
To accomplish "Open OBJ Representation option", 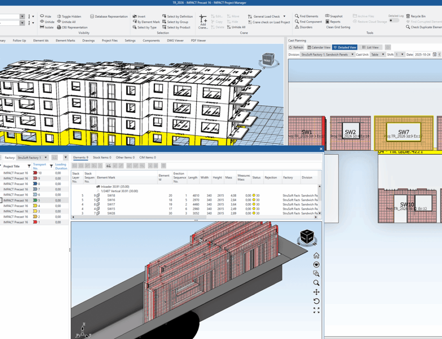I will click(72, 27).
